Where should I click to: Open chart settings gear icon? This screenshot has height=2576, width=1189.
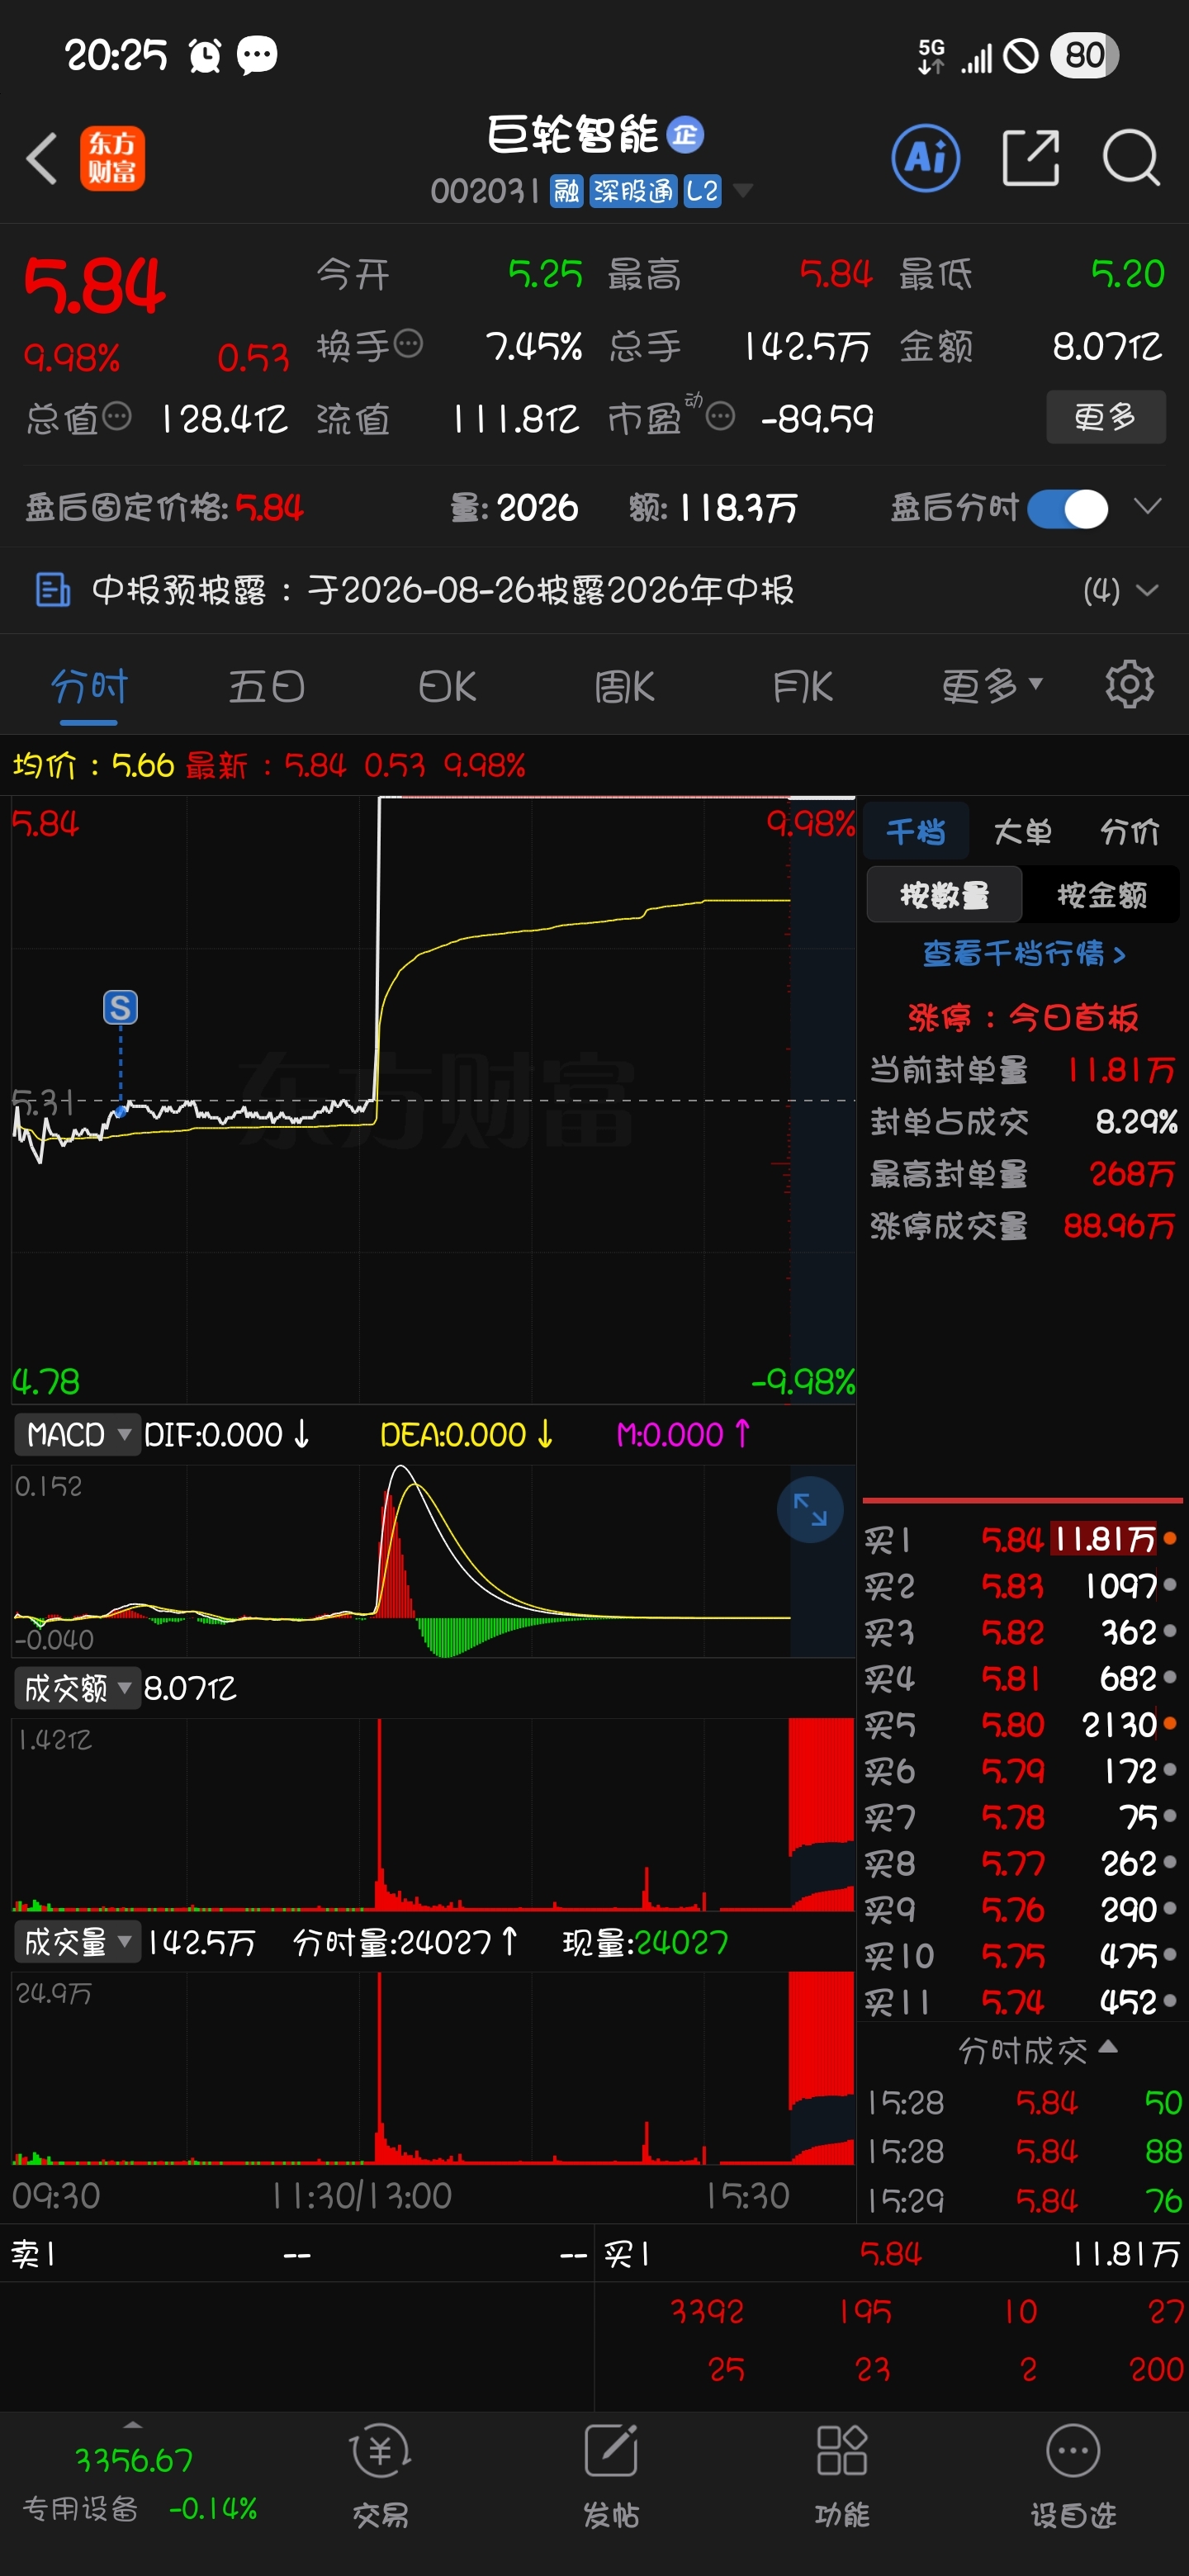[1129, 685]
